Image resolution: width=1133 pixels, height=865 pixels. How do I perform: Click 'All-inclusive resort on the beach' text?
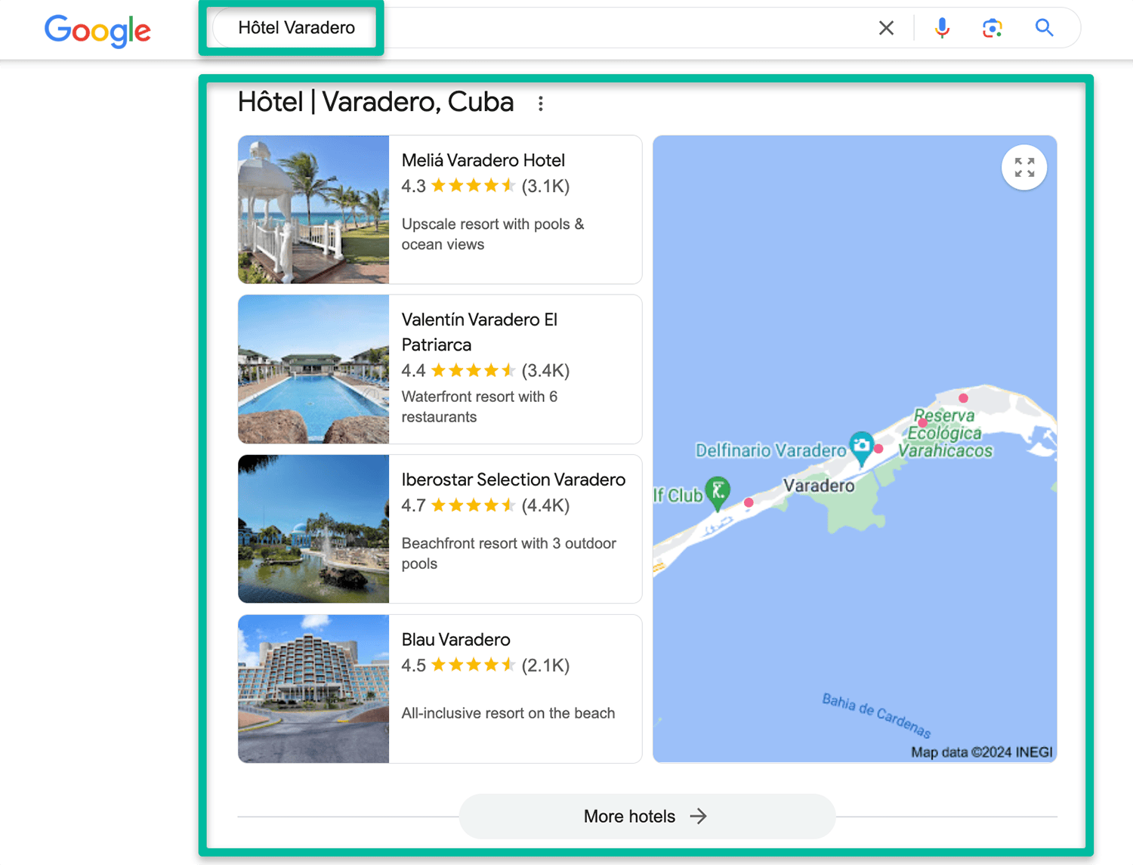click(508, 713)
